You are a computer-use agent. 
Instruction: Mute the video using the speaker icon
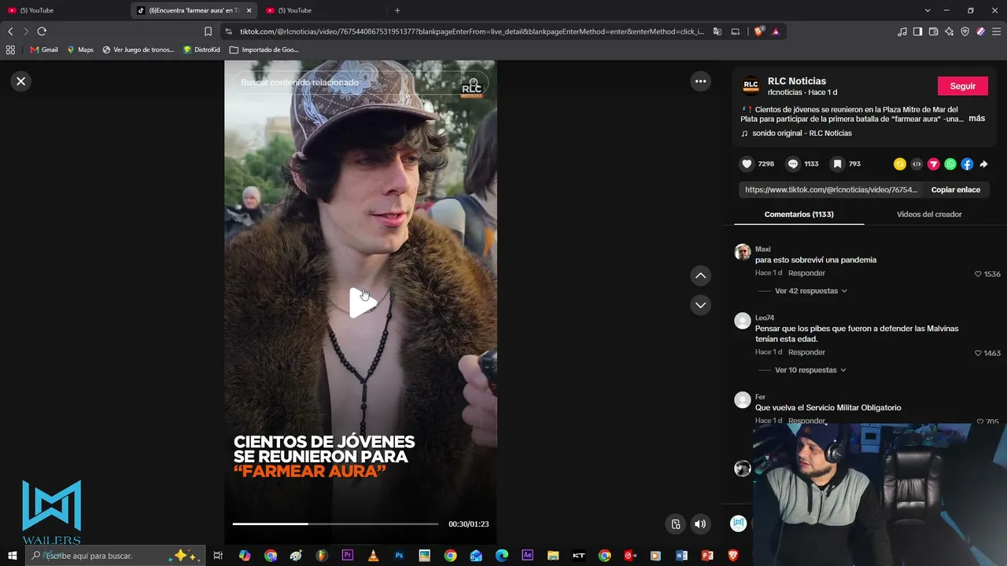tap(700, 524)
